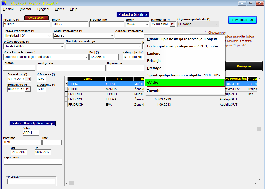The image size is (265, 189).
Task: Open the Poslovi menu
Action: point(9,9)
